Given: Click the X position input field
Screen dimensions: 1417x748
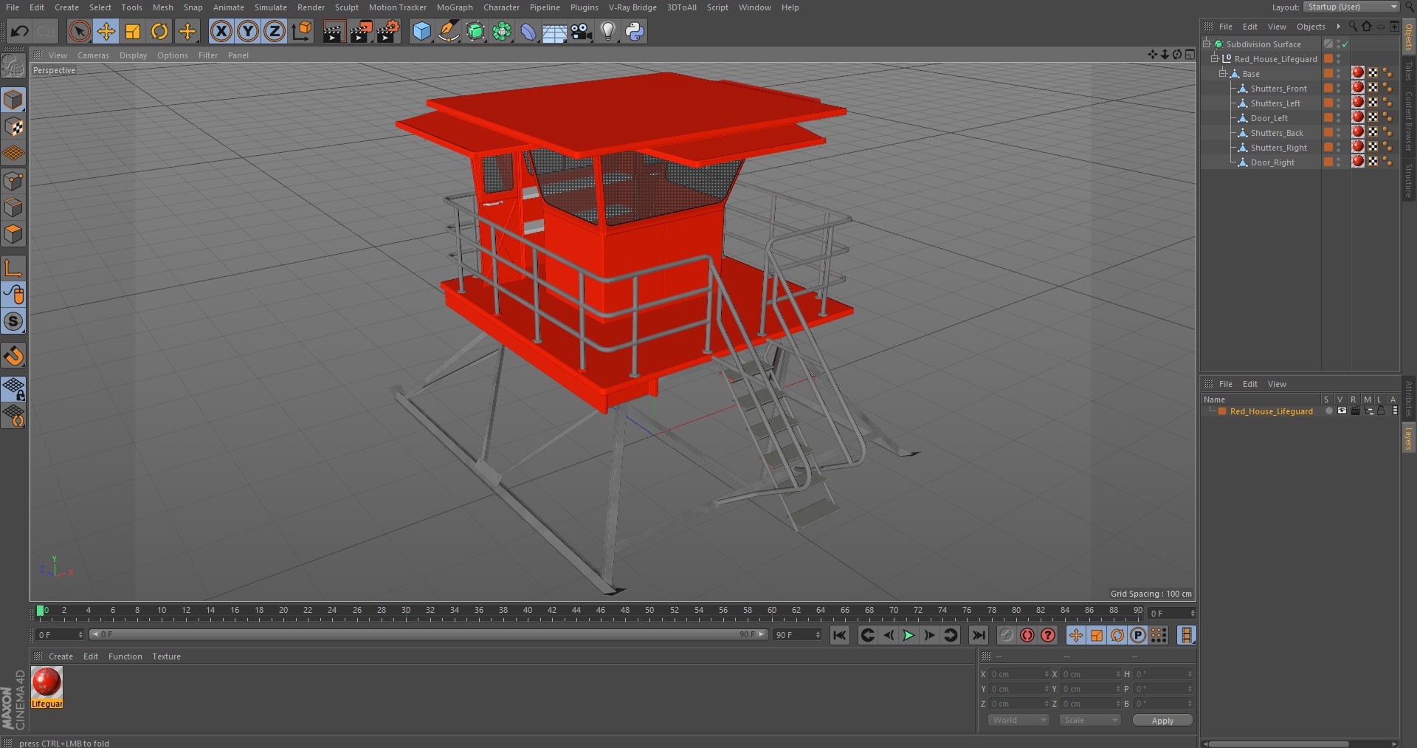Looking at the screenshot, I should tap(1018, 674).
